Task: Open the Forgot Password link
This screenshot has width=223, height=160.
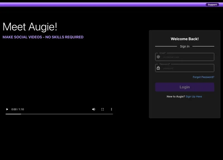Action: pos(203,77)
